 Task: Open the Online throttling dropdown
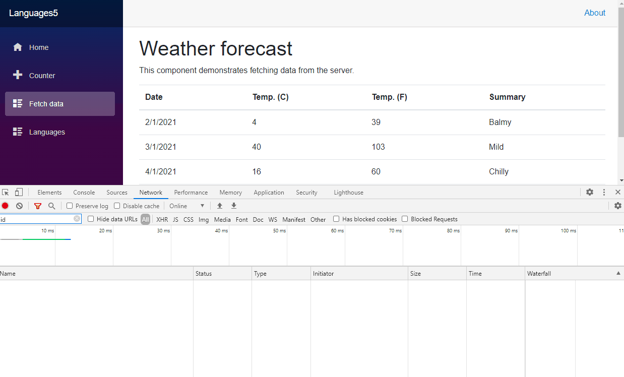(186, 206)
